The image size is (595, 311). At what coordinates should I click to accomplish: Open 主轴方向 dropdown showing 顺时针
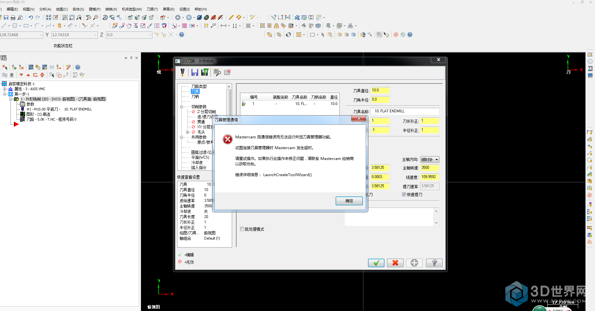click(430, 160)
